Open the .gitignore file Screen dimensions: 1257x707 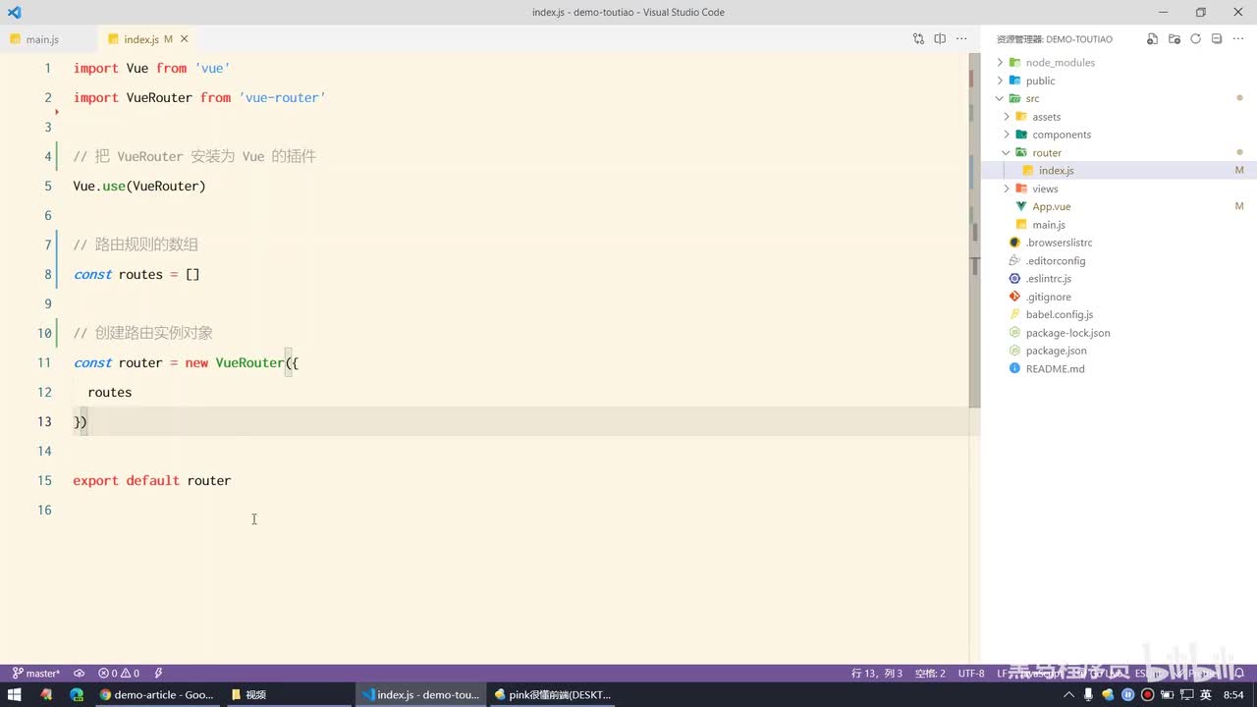tap(1119, 297)
